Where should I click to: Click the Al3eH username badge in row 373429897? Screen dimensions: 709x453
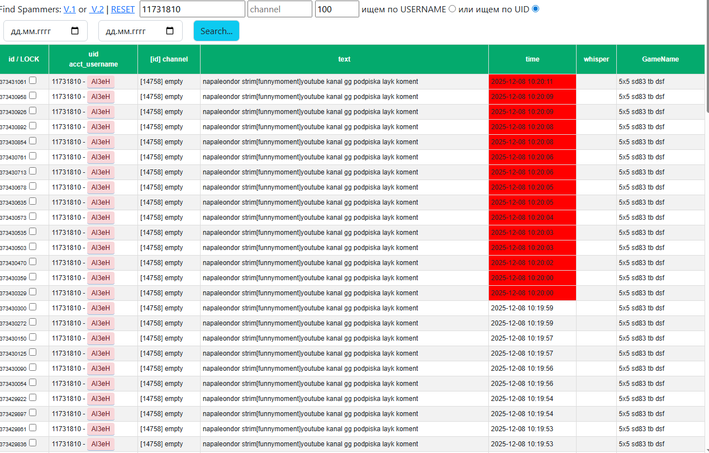tap(101, 414)
